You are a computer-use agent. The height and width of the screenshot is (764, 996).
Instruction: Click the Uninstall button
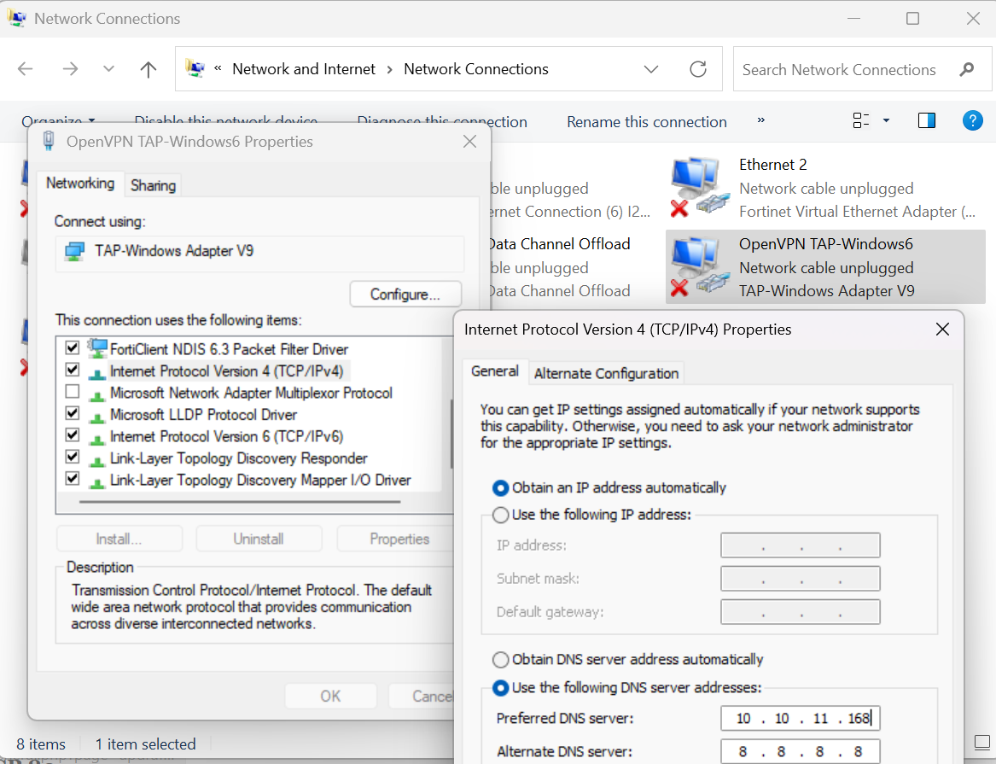pos(259,539)
